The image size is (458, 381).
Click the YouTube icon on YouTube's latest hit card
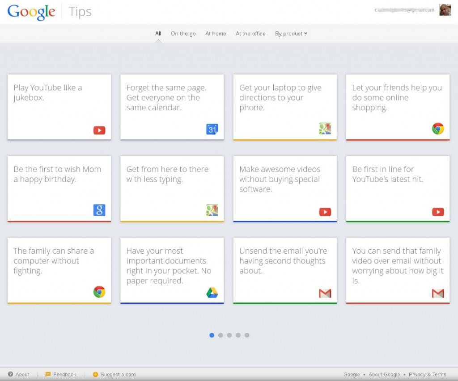(438, 212)
